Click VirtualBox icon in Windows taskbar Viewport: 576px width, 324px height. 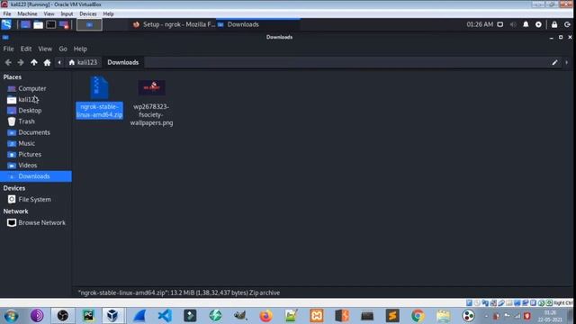[x=112, y=316]
